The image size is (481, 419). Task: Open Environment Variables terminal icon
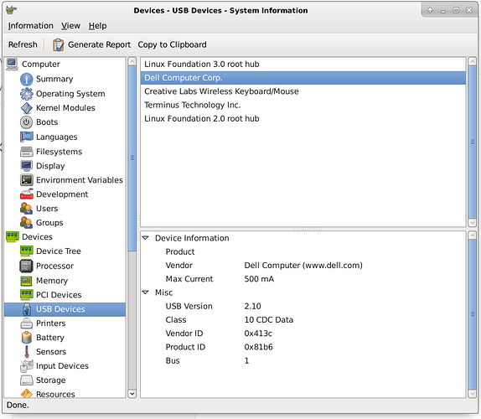[x=26, y=180]
